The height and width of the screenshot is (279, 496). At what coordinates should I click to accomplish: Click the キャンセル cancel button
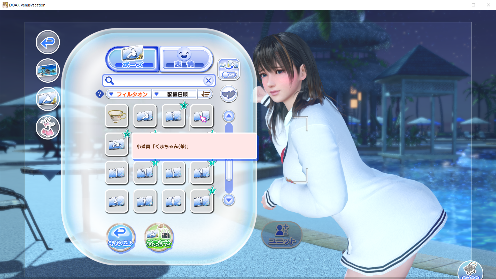120,238
